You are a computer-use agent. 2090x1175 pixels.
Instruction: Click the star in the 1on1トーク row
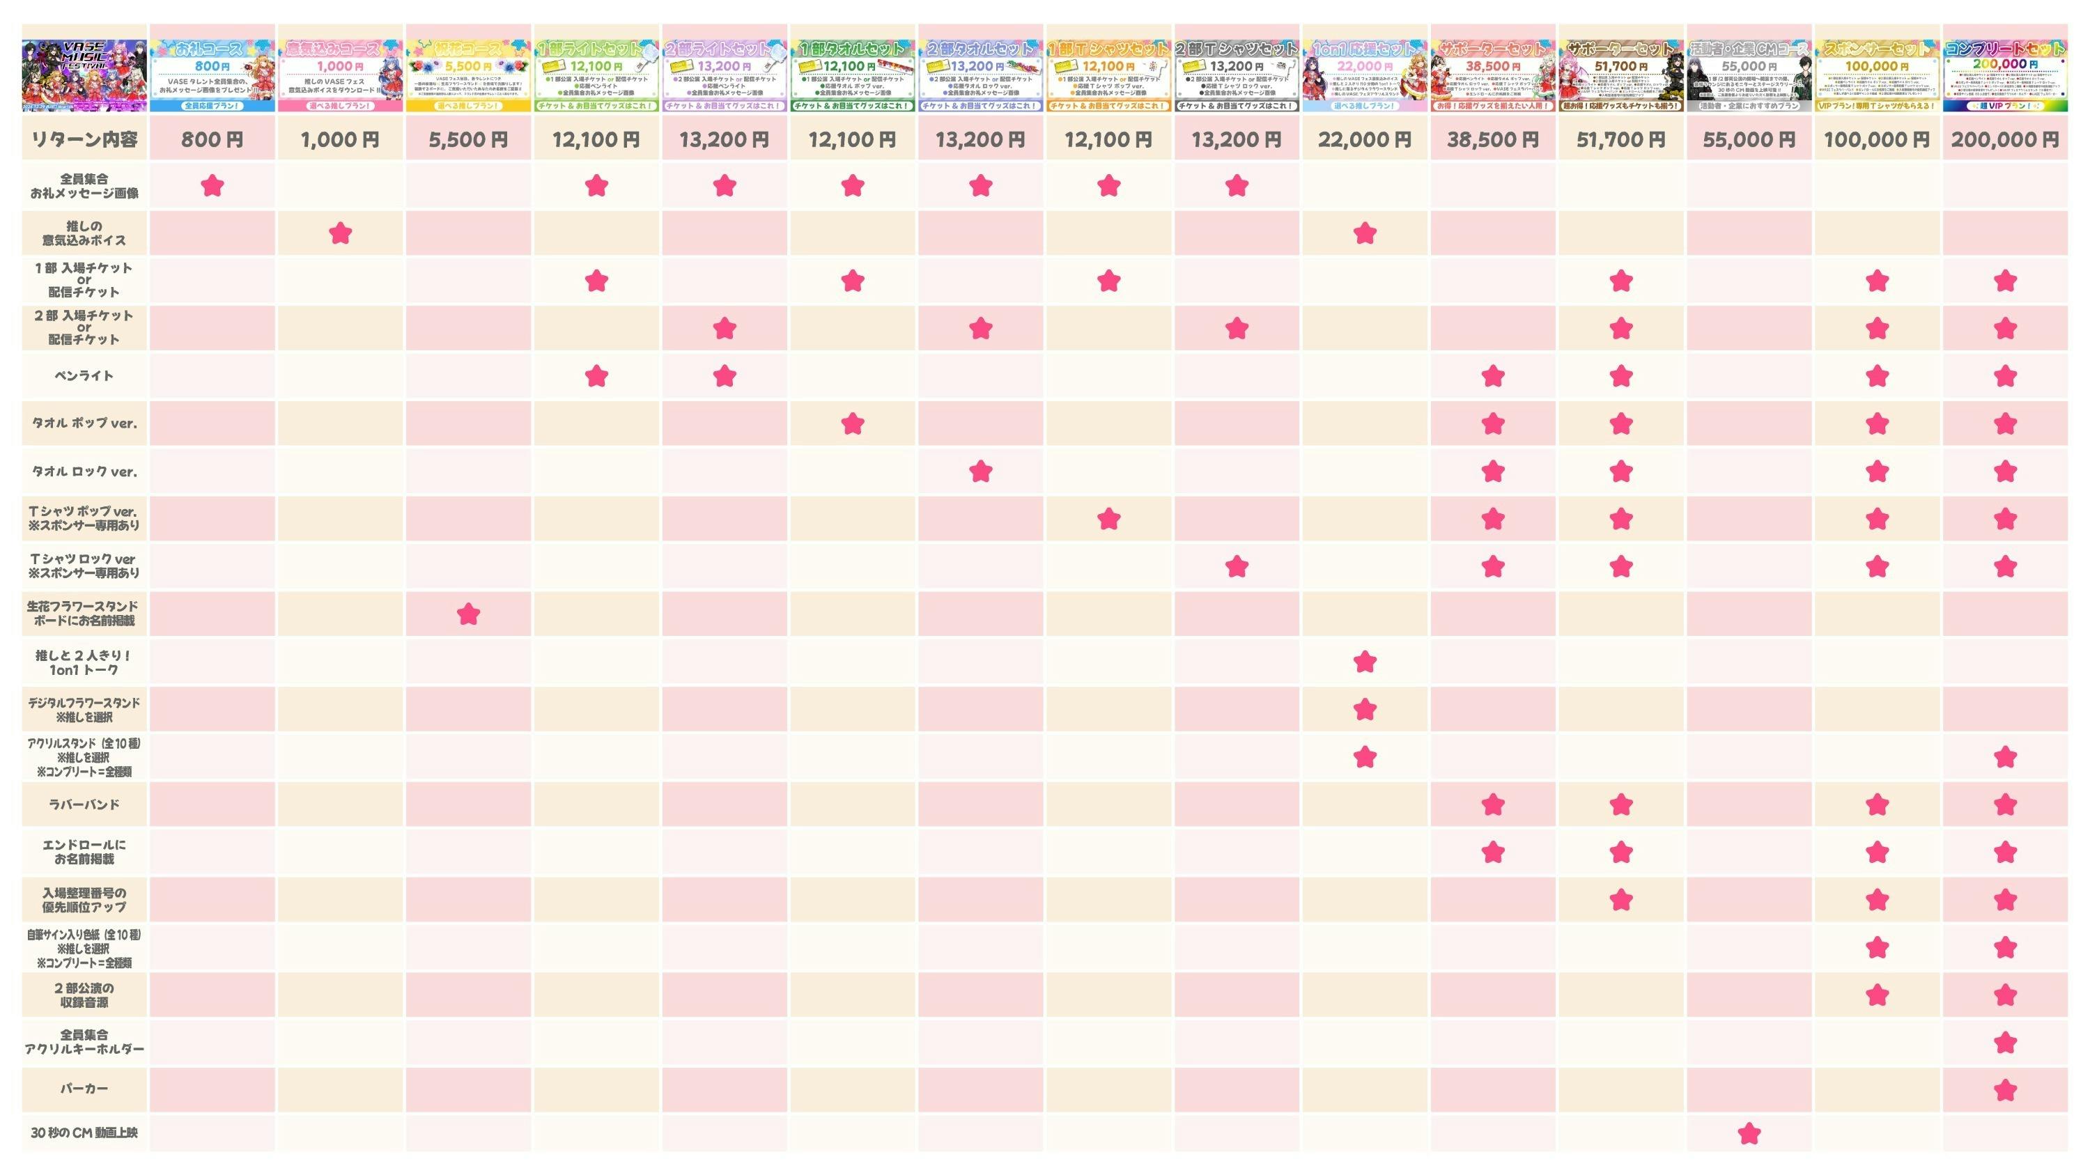click(1365, 662)
